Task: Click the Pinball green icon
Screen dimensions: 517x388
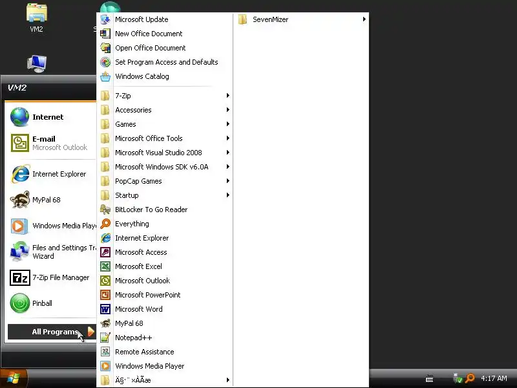Action: [x=20, y=303]
